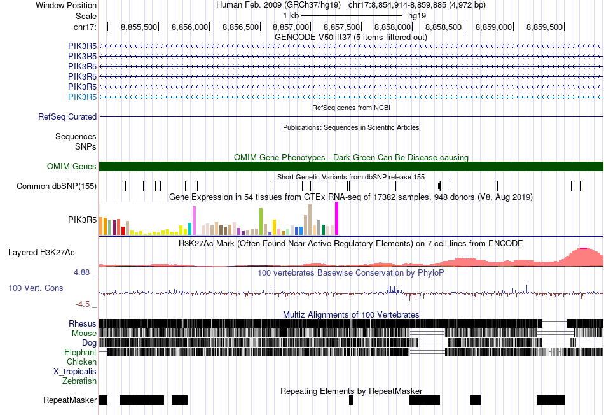
Task: Click the Elephant alignment label
Action: click(x=80, y=352)
